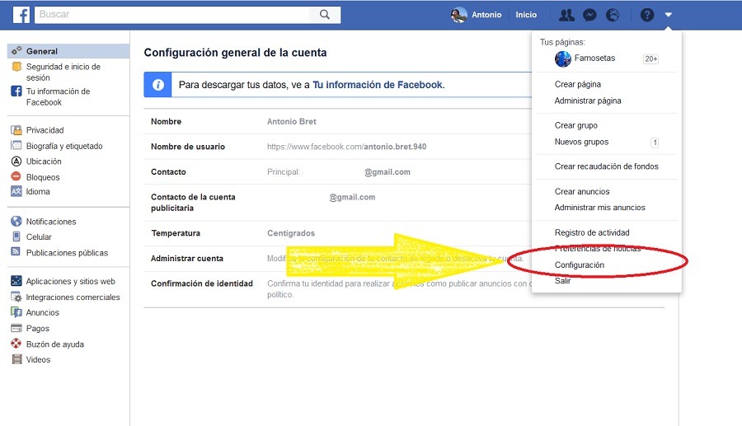Choose Registro de actividad menu entry

pos(592,233)
